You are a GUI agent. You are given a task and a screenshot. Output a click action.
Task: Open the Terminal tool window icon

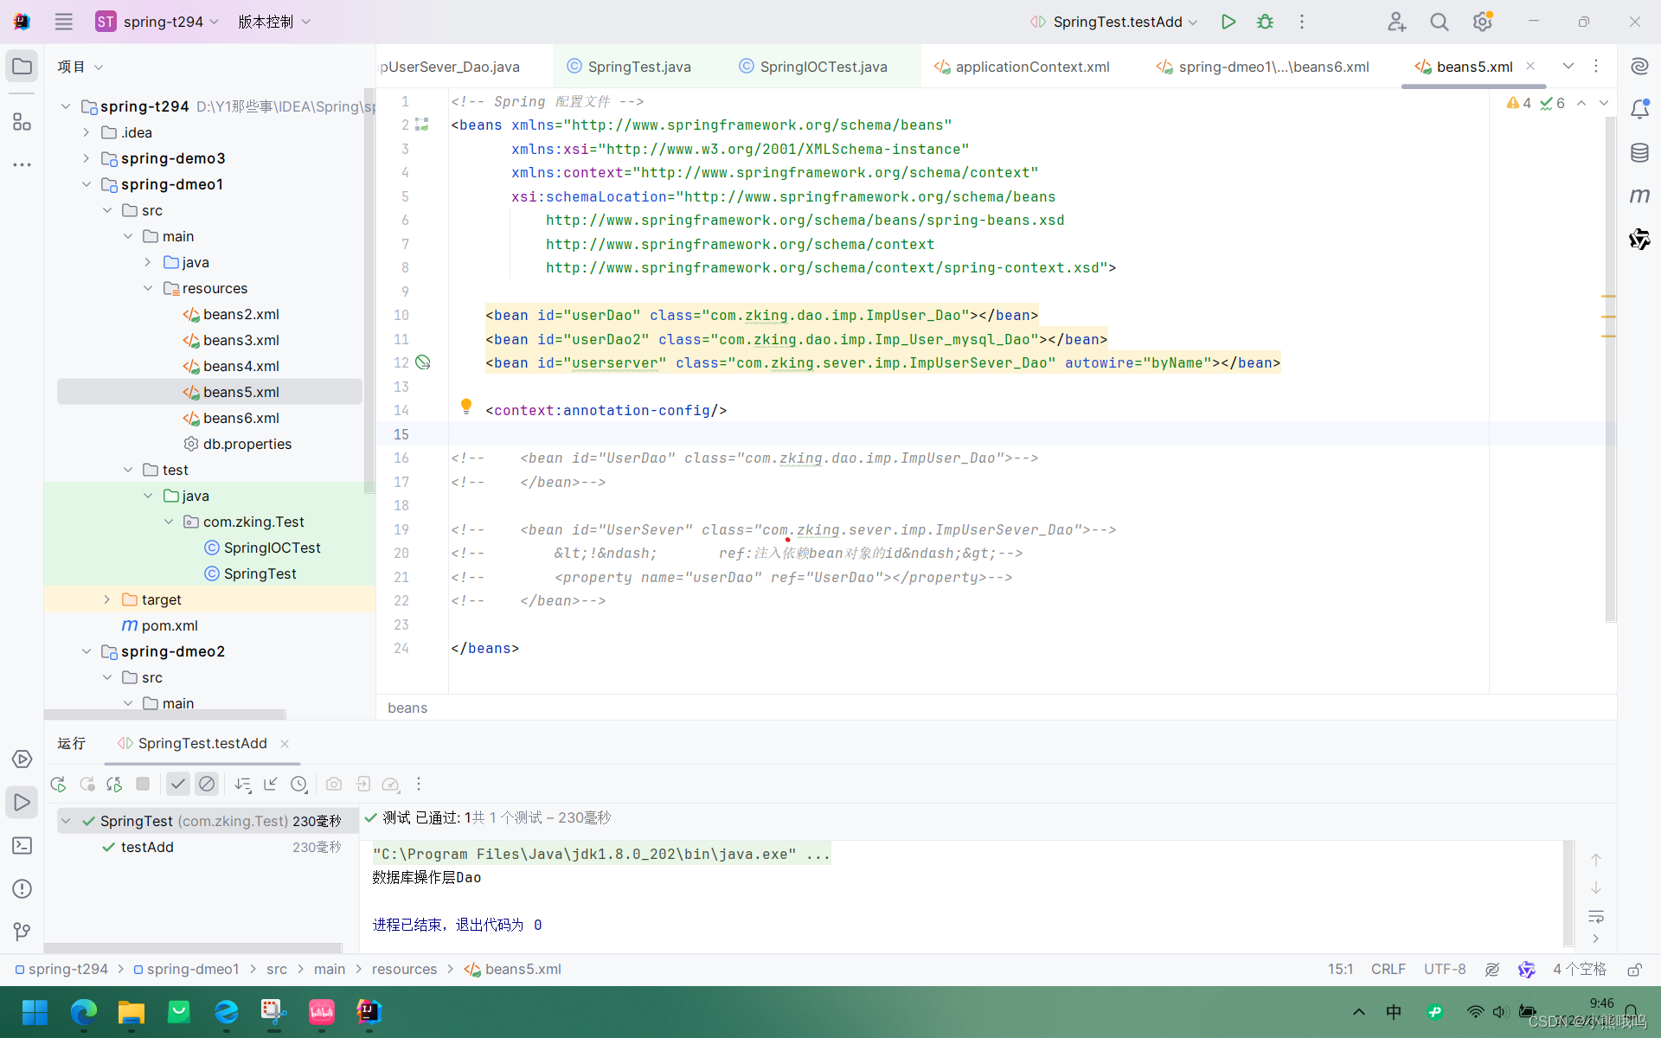(x=22, y=845)
